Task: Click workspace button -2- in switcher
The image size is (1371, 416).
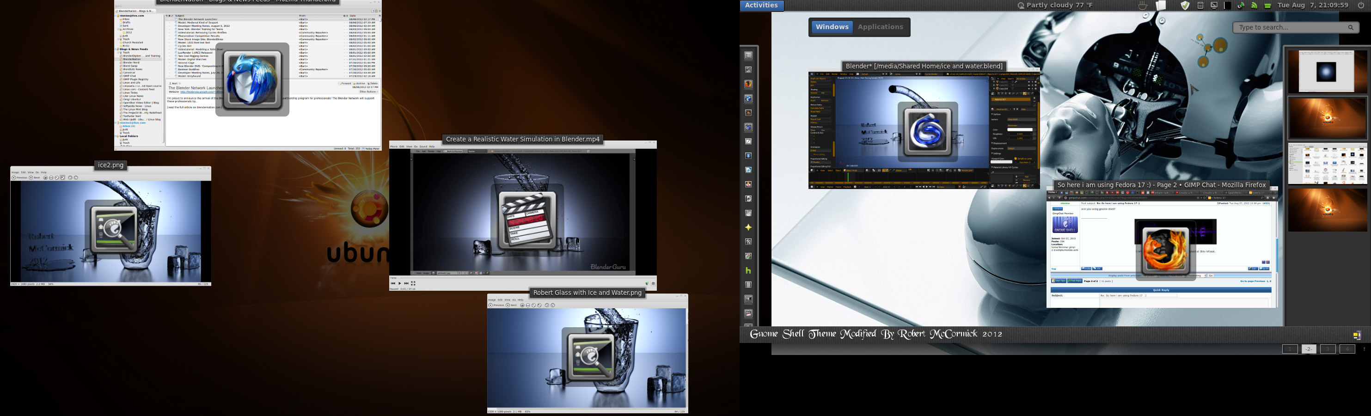Action: point(1309,349)
